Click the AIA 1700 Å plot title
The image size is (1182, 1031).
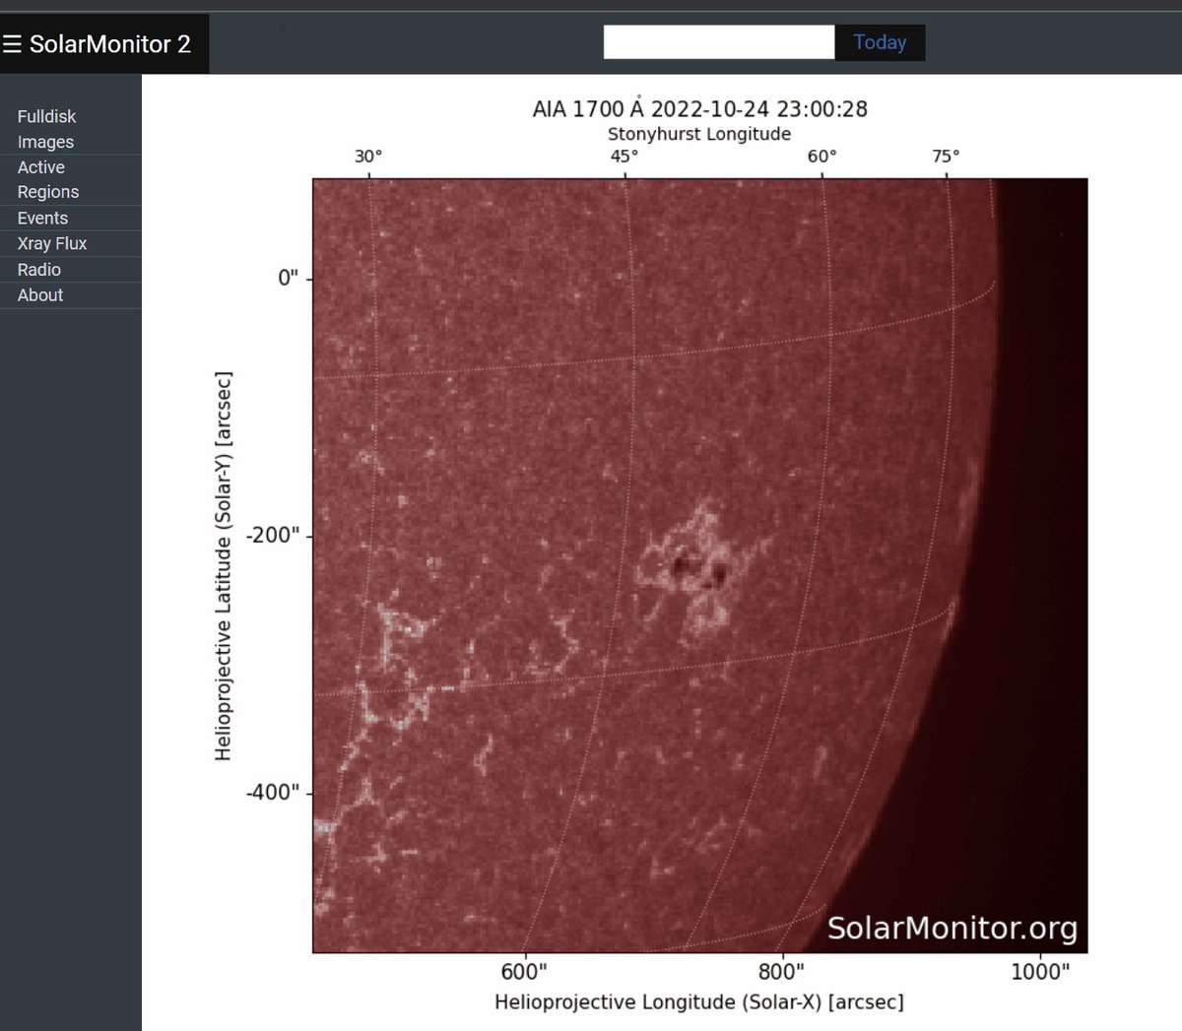[699, 108]
